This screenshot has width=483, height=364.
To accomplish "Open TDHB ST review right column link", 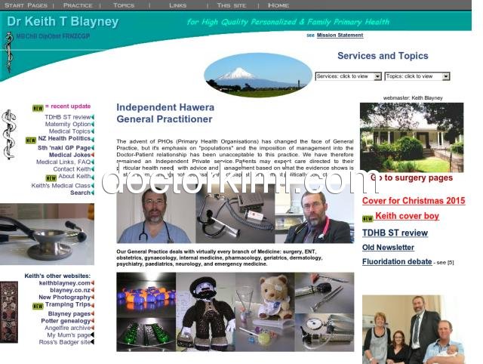I will coord(395,233).
